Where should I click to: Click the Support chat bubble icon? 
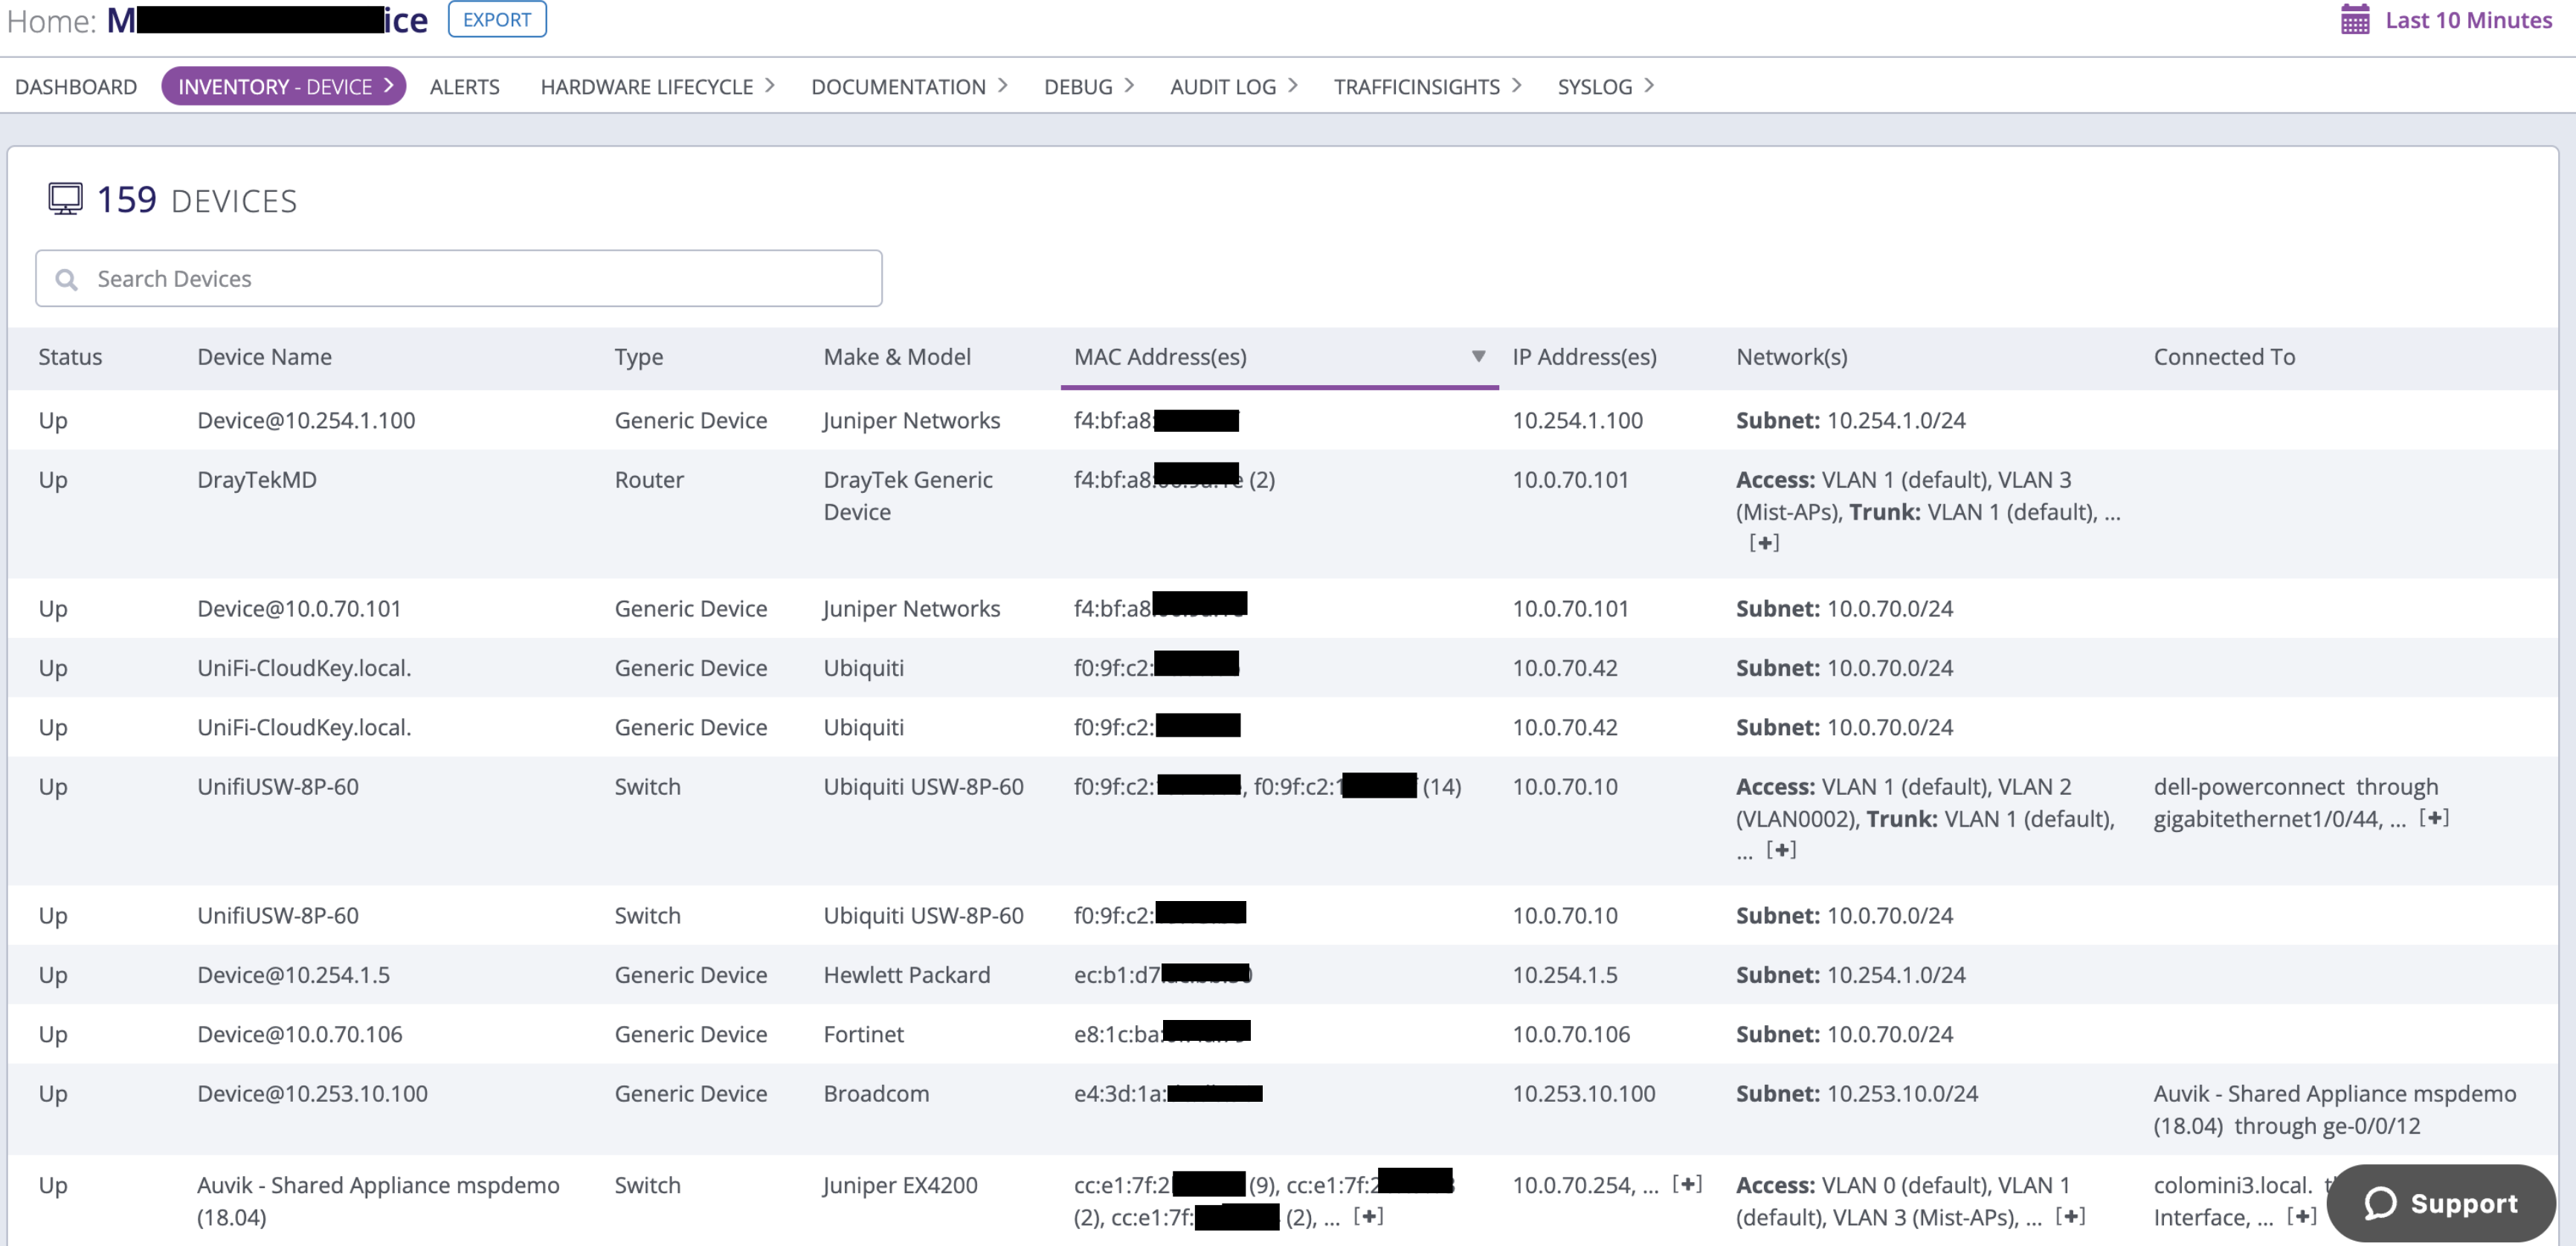(2381, 1203)
